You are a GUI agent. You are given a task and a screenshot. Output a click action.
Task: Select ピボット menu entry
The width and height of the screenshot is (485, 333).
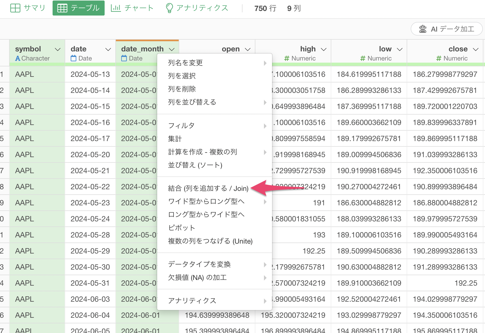click(x=215, y=228)
